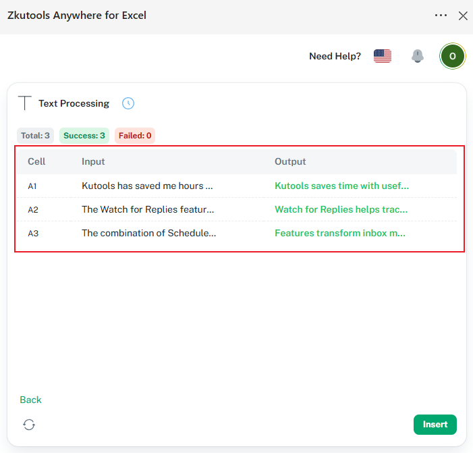Select the "Success: 3" filter badge
This screenshot has height=453, width=473.
pos(84,136)
